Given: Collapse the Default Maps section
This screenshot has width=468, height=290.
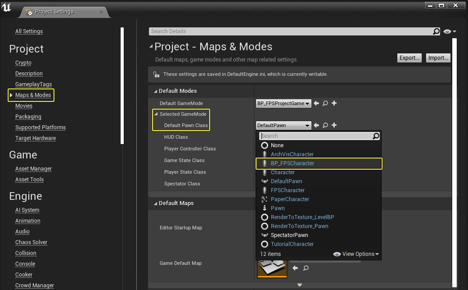Looking at the screenshot, I should [x=155, y=203].
